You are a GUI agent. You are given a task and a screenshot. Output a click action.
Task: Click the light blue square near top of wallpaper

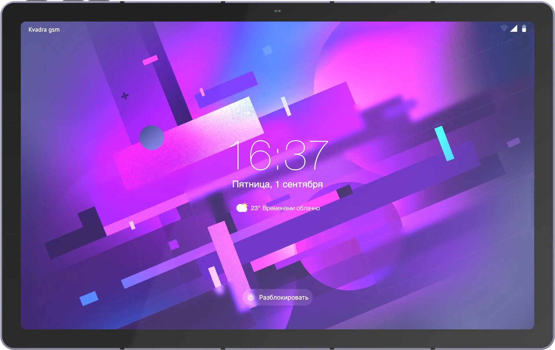[267, 50]
